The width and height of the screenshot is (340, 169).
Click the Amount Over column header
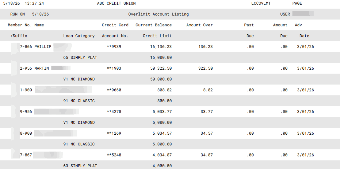click(200, 25)
